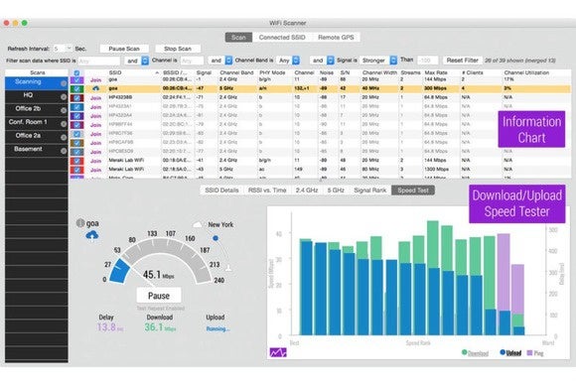Click the blue server-selection slider knob

pyautogui.click(x=216, y=238)
